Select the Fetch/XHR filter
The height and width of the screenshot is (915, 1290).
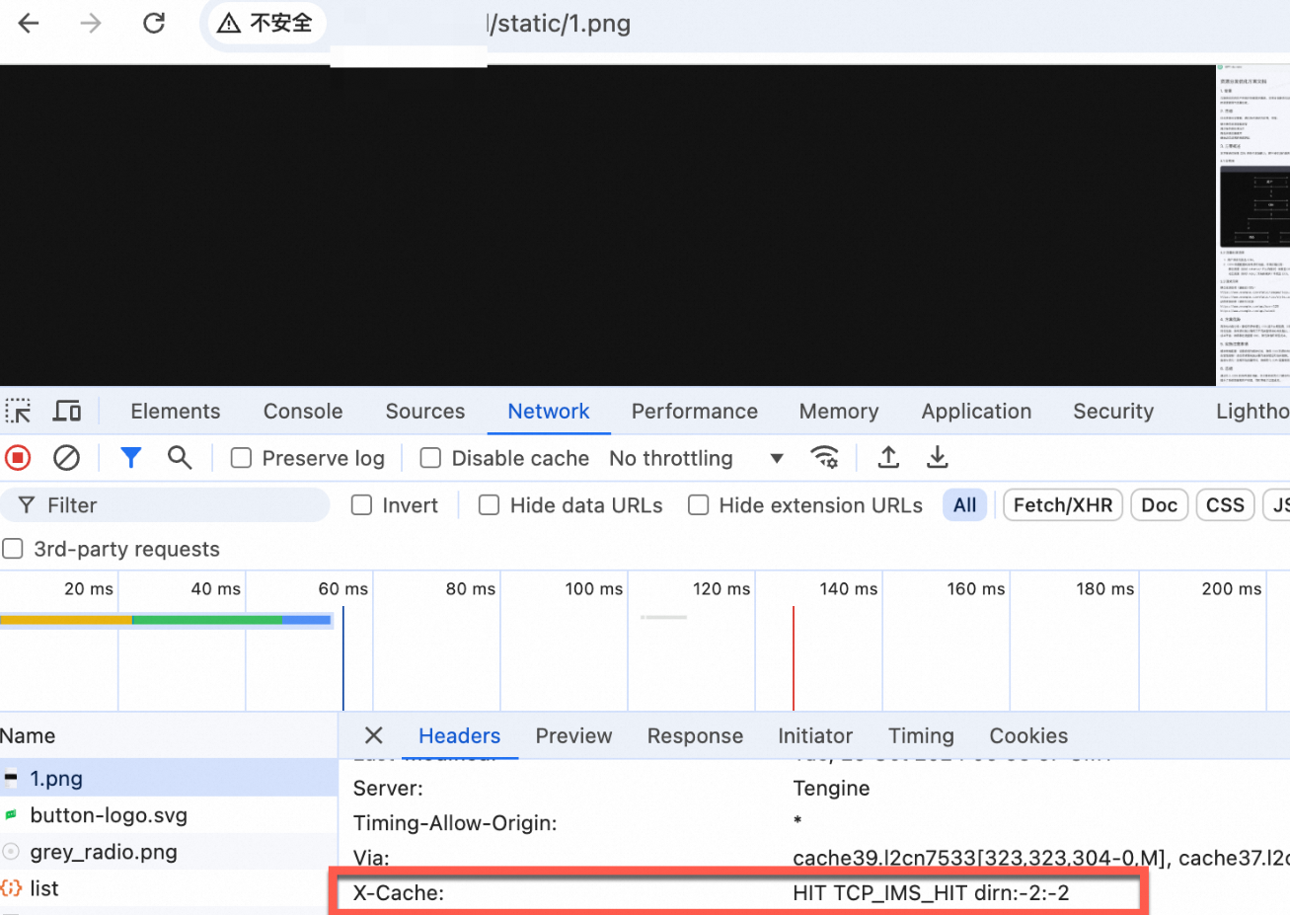1062,504
